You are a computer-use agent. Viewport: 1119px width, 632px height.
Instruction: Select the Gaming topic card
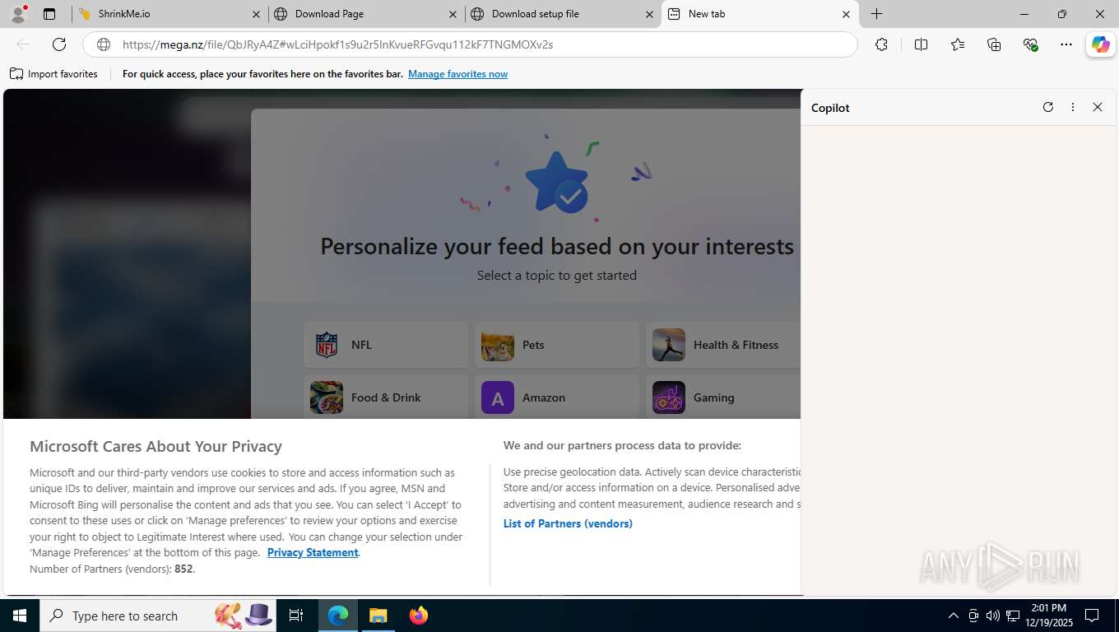(723, 397)
